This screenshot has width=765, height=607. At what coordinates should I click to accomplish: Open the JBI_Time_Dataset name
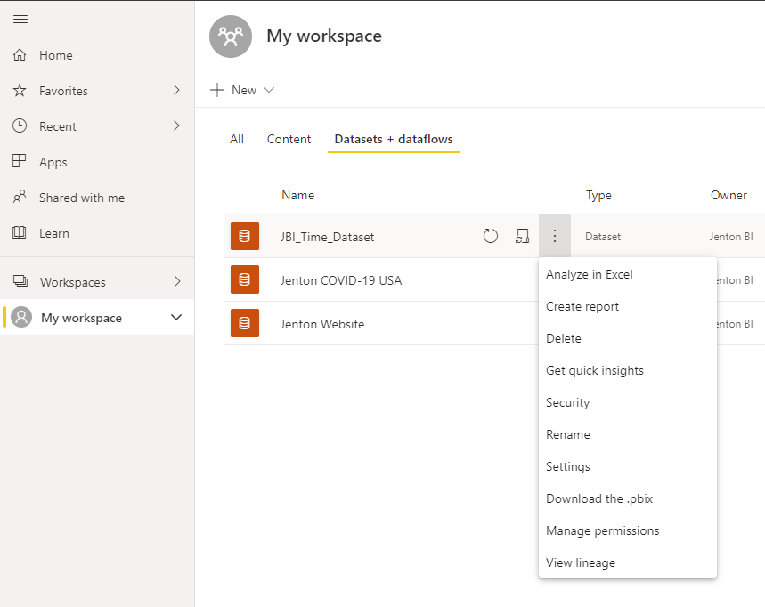coord(327,237)
